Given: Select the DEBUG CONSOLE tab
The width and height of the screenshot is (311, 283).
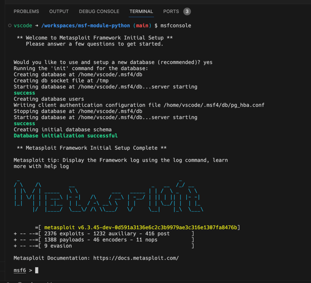Looking at the screenshot, I should click(99, 11).
